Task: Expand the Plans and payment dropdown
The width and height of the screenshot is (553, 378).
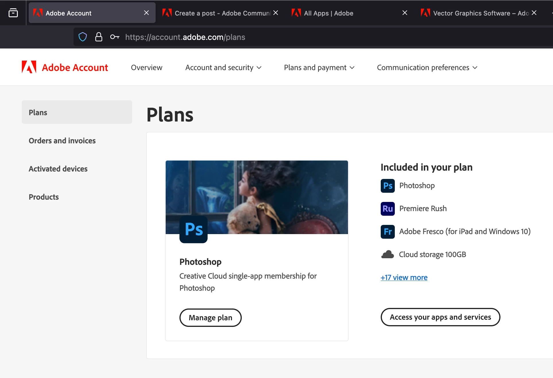Action: [x=319, y=67]
